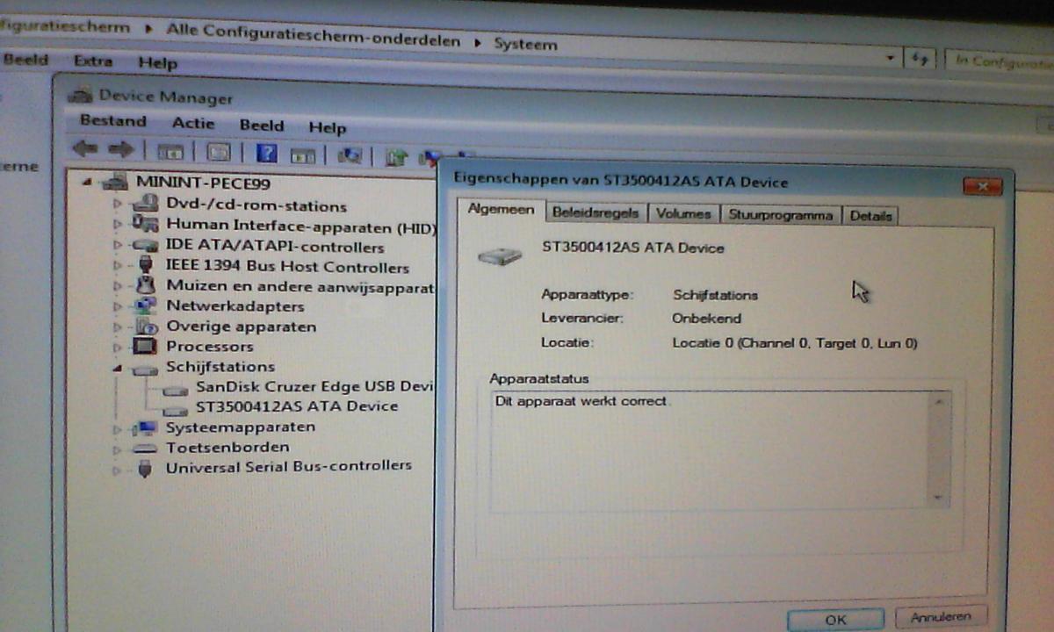
Task: Click the Schijfstations disk icon
Action: tap(145, 369)
